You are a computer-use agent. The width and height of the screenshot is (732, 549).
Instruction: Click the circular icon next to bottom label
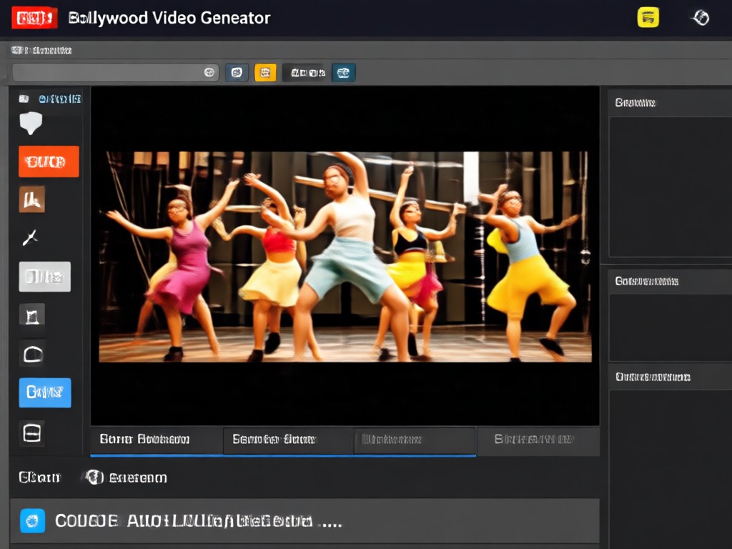tap(94, 477)
